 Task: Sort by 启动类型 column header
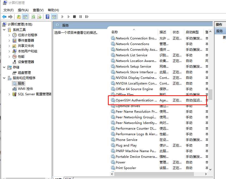tap(192, 32)
